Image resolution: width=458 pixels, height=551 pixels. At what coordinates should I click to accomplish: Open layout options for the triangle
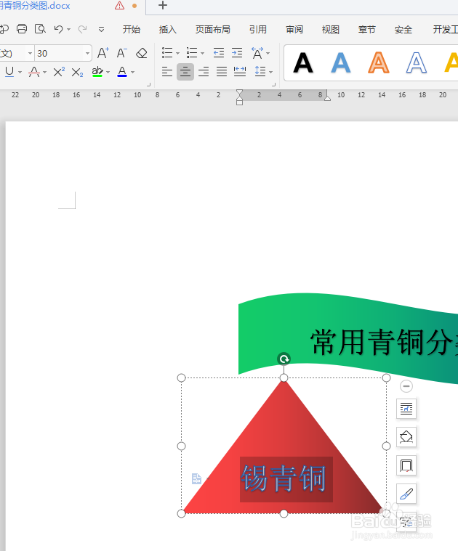(406, 409)
